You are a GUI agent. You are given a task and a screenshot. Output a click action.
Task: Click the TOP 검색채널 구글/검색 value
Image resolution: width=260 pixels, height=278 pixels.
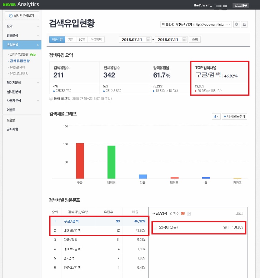(x=208, y=75)
